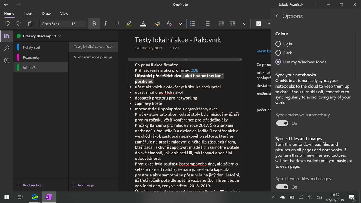Turn off Sync notebooks automatically
The height and width of the screenshot is (203, 361).
(282, 123)
